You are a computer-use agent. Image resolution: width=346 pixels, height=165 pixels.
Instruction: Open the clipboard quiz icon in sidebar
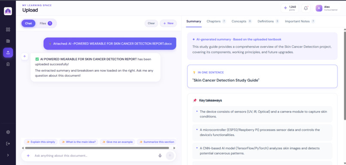(8, 64)
